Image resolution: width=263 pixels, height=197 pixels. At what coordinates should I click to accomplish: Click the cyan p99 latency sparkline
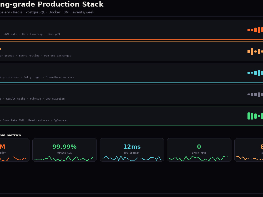tap(131, 158)
